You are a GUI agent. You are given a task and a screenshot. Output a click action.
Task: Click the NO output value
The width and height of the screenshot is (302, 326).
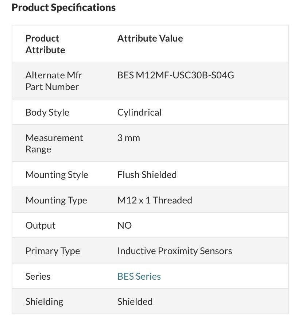125,225
